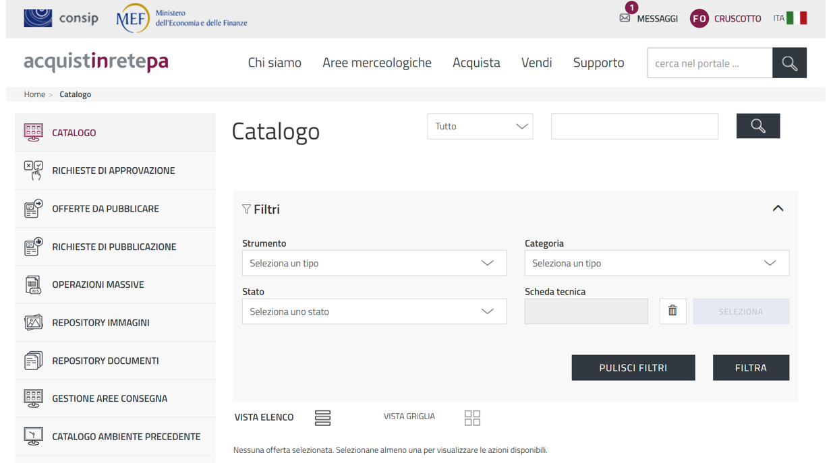Viewport: 833px width, 463px height.
Task: Click the FO Cruscotto user badge
Action: pyautogui.click(x=699, y=19)
